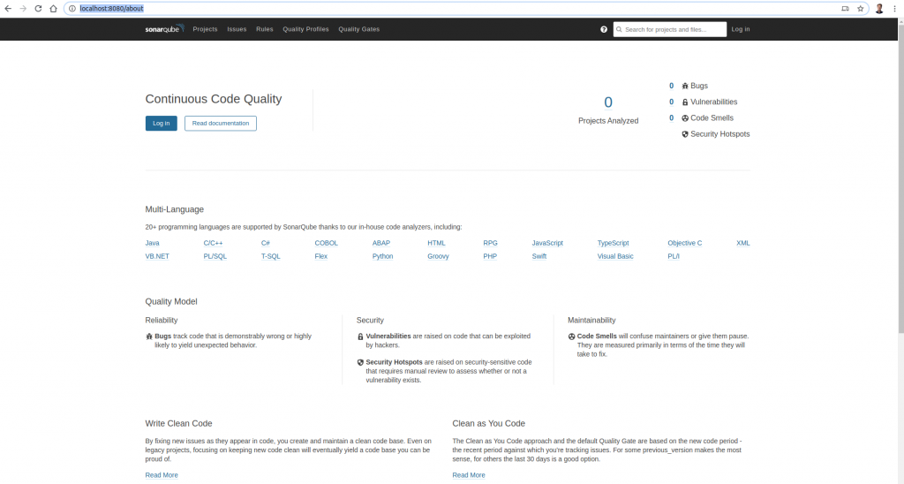The height and width of the screenshot is (484, 904).
Task: Open the PL/I language link
Action: pyautogui.click(x=674, y=257)
